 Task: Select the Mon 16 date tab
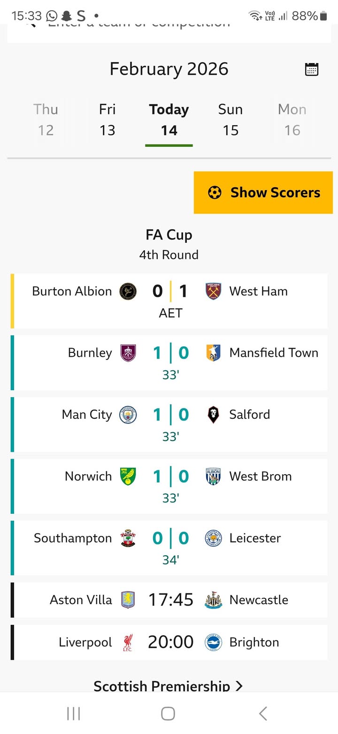pos(292,120)
